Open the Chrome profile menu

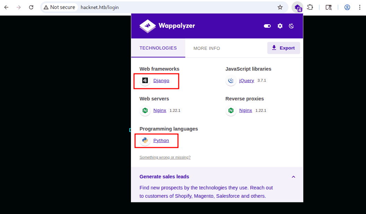(347, 7)
